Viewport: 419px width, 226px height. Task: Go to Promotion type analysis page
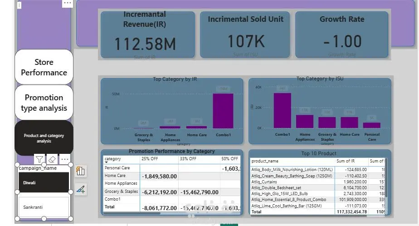44,103
